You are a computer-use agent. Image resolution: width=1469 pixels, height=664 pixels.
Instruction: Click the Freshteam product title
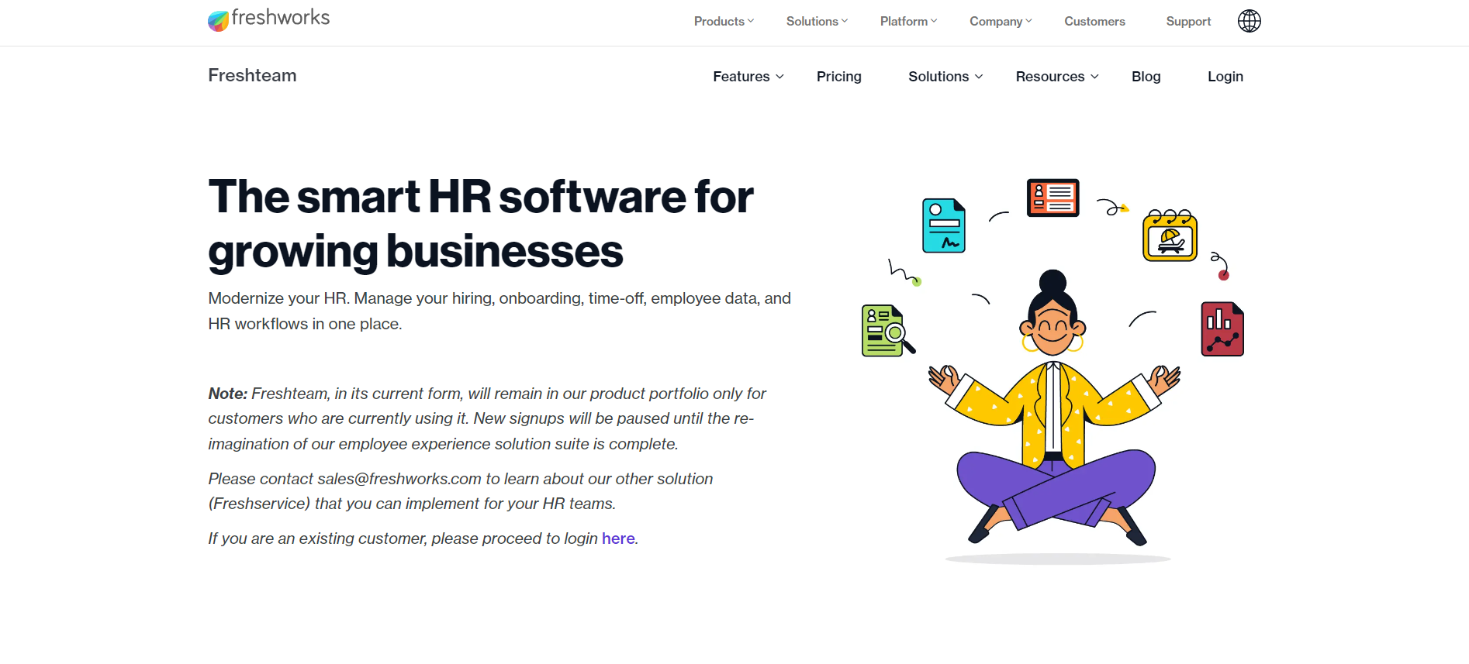tap(252, 75)
